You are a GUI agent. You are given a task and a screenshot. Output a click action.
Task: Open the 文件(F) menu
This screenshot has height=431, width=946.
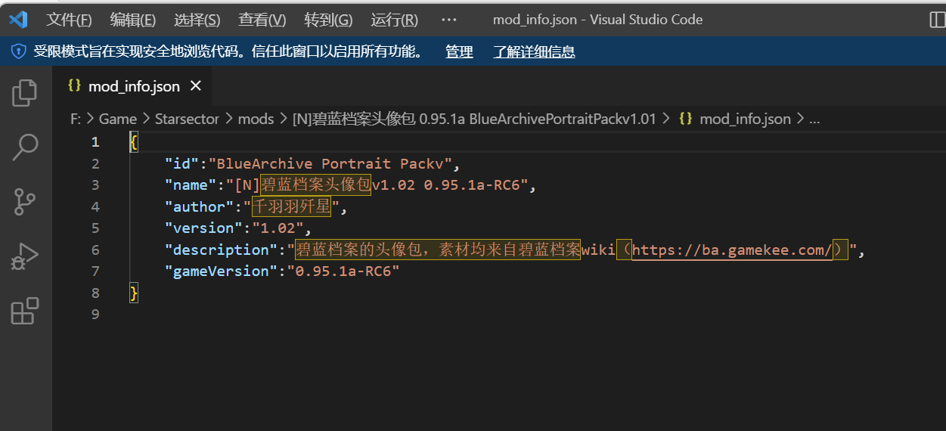[x=69, y=20]
